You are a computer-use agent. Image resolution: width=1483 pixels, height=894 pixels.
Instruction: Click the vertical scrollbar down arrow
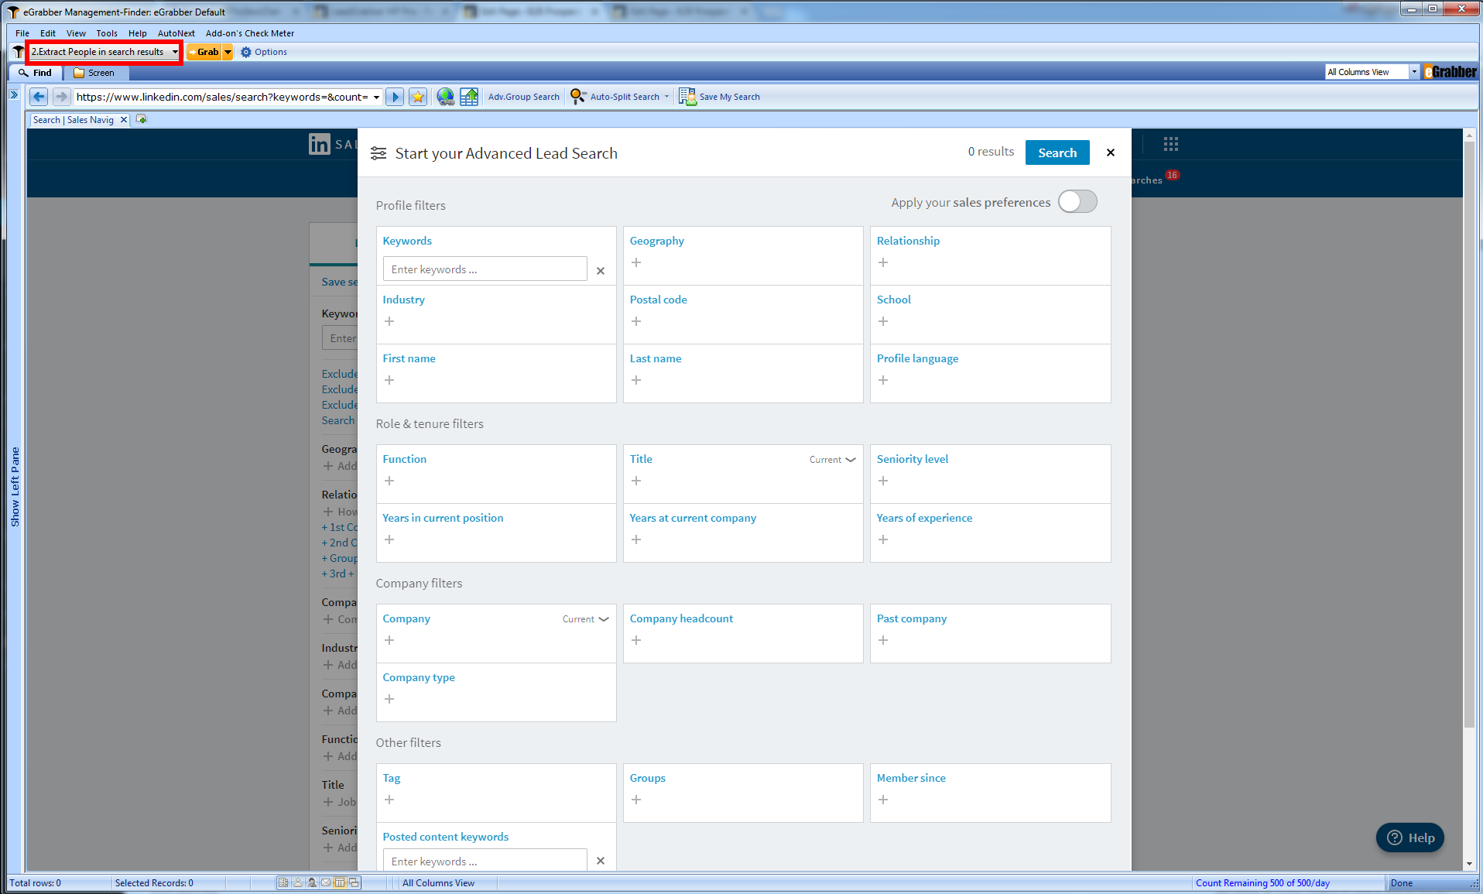pyautogui.click(x=1469, y=864)
